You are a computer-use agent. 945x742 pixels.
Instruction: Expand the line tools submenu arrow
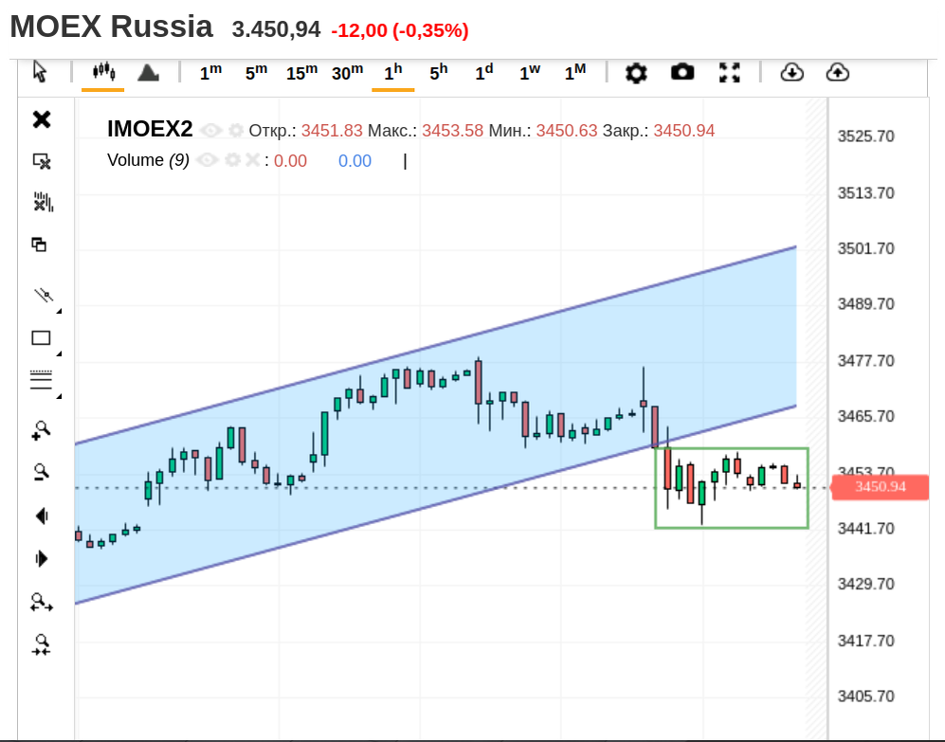(x=59, y=311)
